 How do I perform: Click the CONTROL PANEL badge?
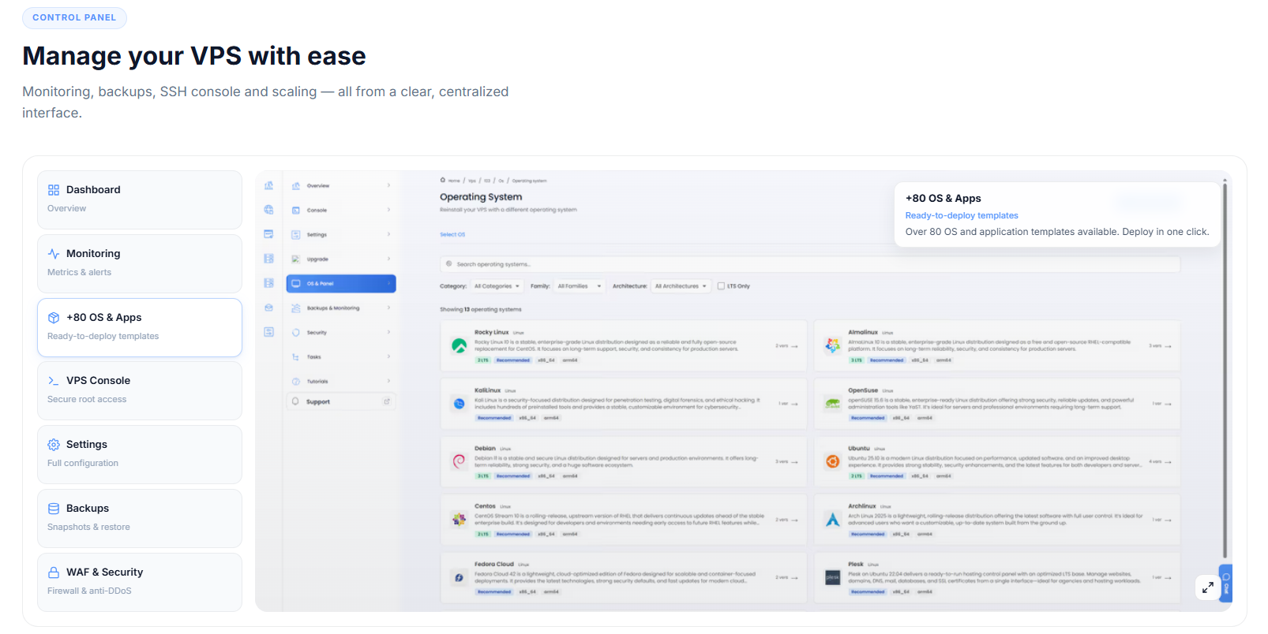point(74,17)
